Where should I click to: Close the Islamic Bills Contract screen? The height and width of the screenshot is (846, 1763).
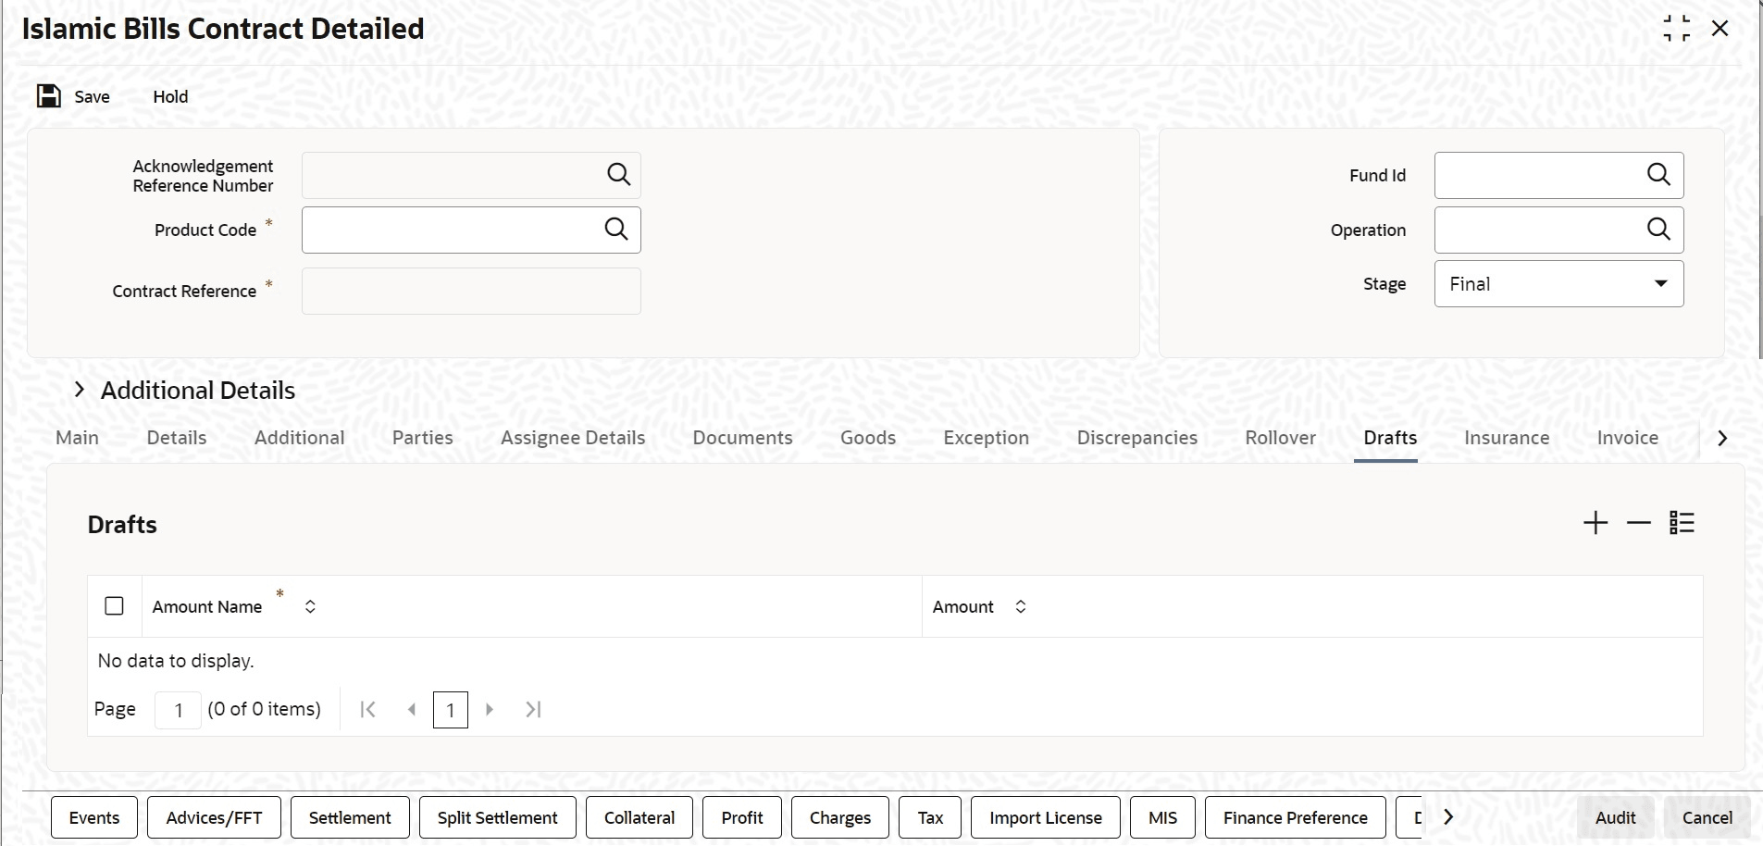pos(1720,29)
